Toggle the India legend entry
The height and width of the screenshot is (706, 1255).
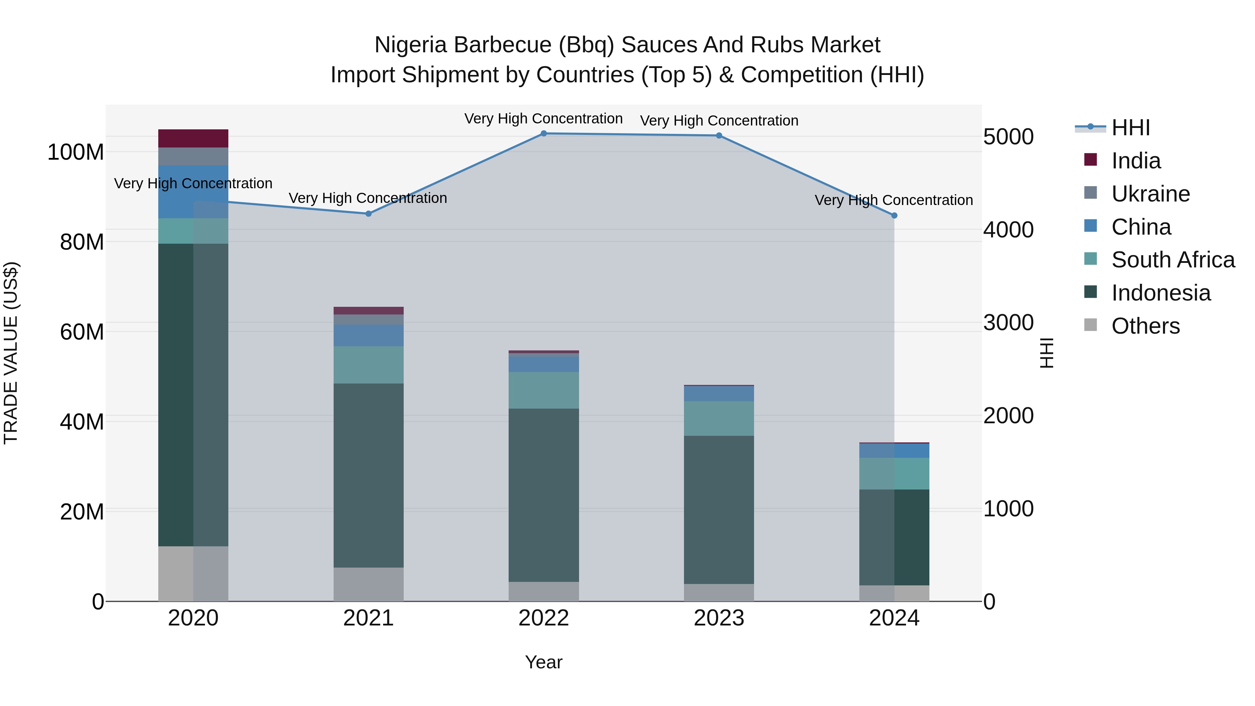coord(1123,161)
